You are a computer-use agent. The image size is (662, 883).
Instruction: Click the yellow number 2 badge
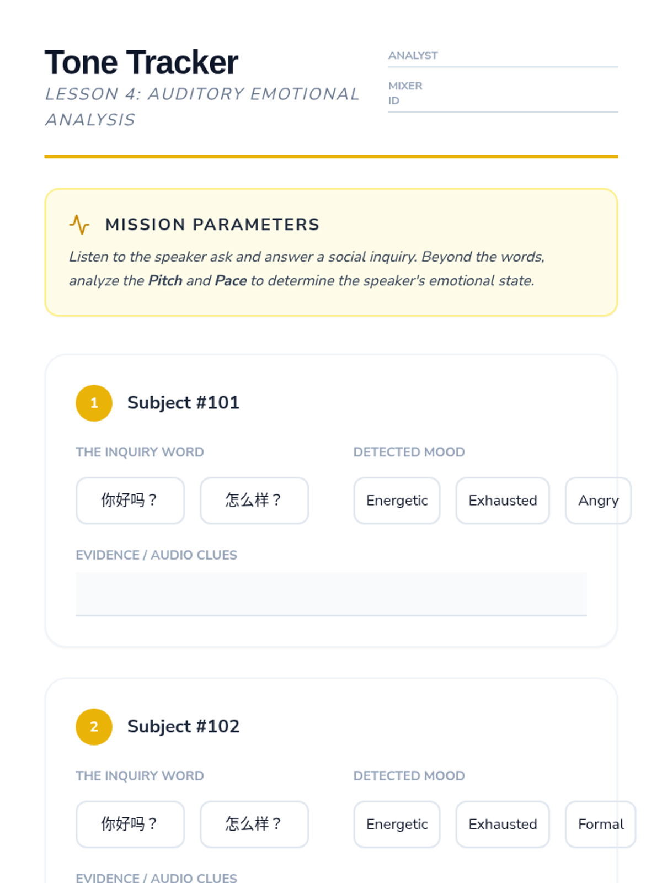coord(94,727)
